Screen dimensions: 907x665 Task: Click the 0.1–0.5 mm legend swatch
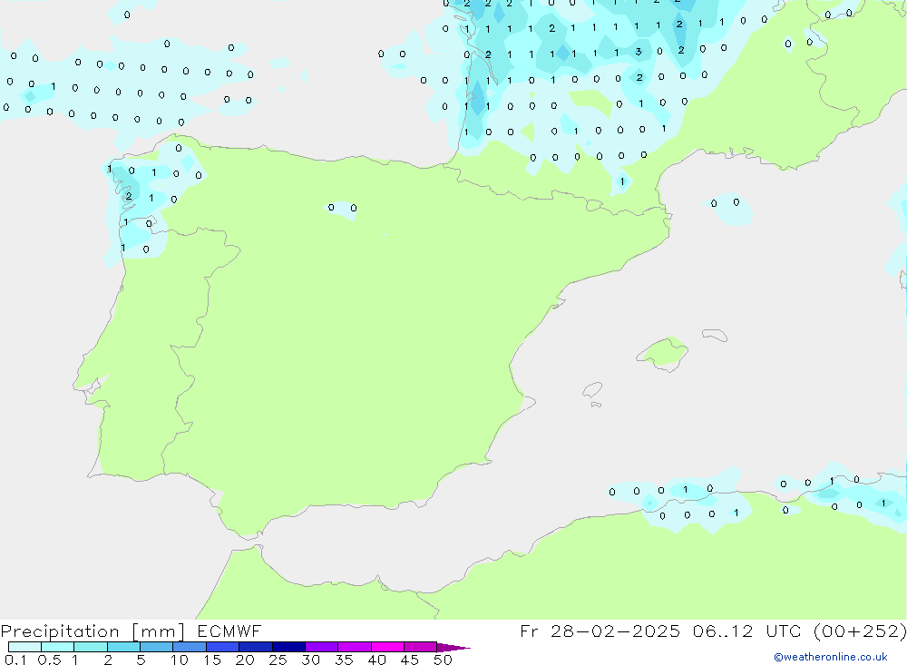pos(24,647)
